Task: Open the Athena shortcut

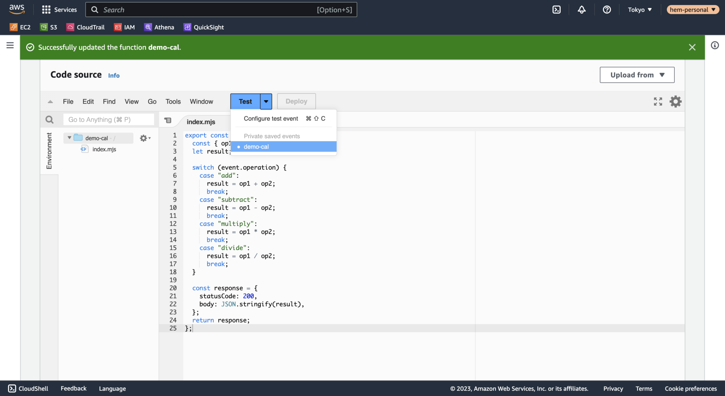Action: click(x=159, y=27)
